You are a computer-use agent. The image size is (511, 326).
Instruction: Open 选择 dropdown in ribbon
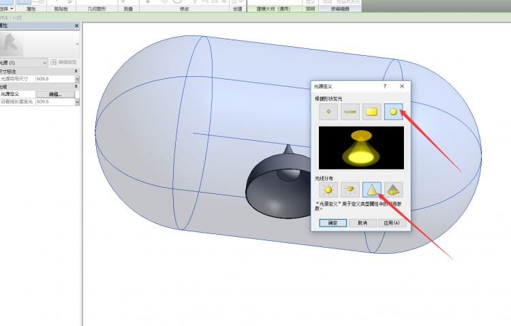[x=7, y=9]
